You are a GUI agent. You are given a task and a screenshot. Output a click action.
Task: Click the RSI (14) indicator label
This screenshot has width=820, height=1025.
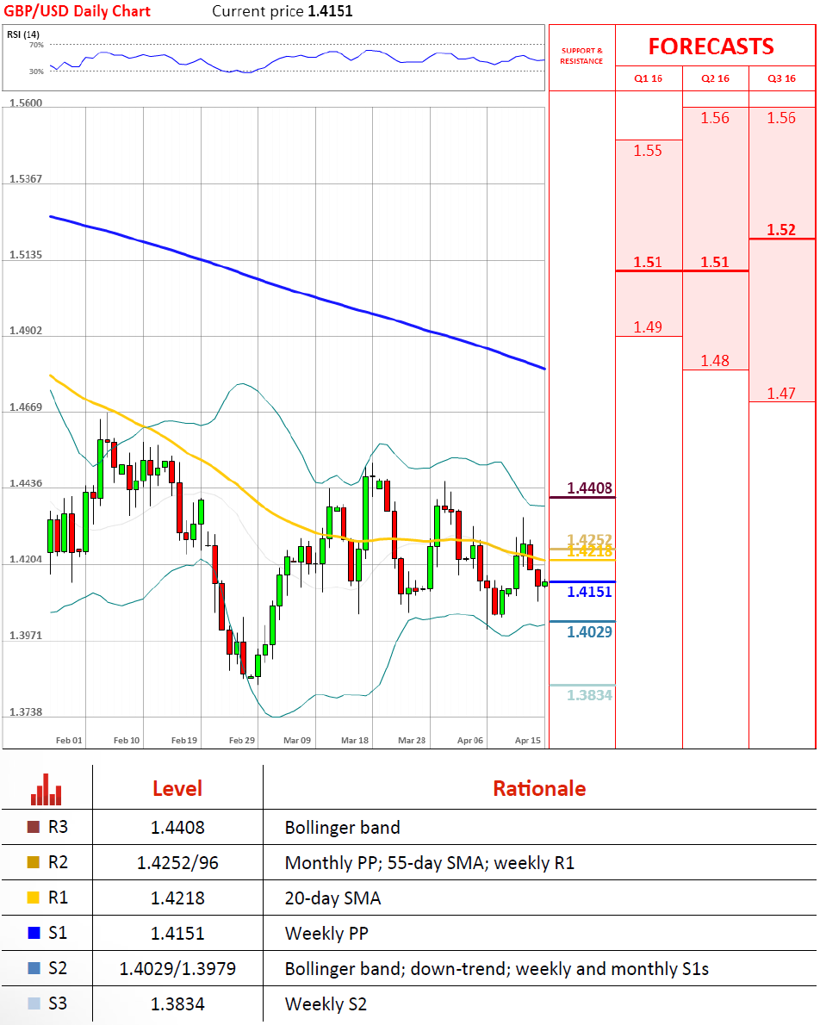click(x=23, y=34)
